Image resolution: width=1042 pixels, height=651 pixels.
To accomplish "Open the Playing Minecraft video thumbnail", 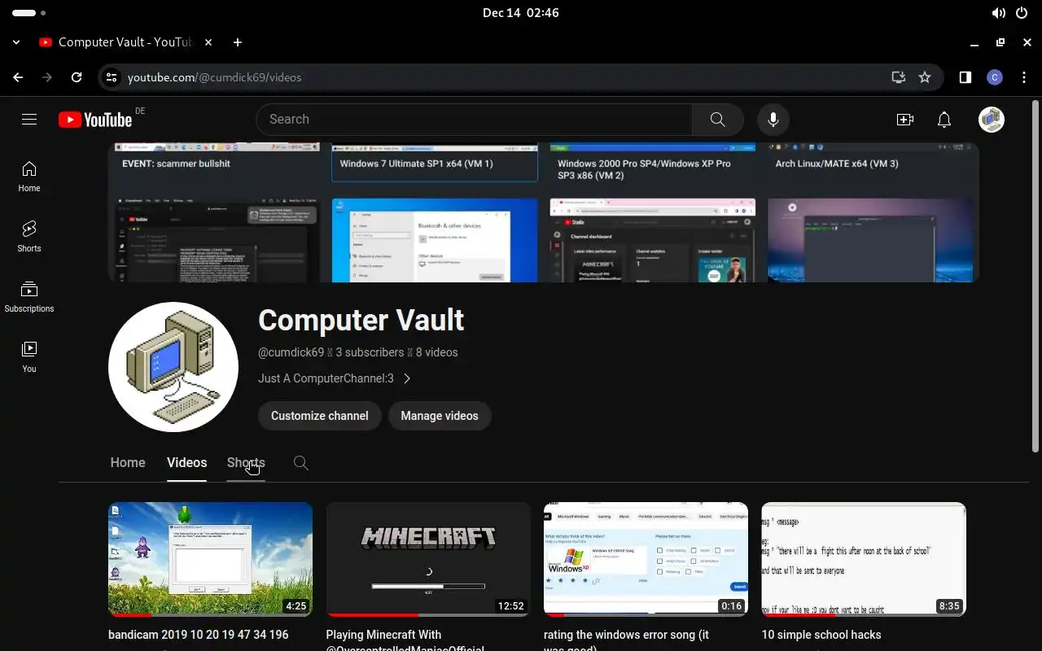I will click(x=428, y=559).
